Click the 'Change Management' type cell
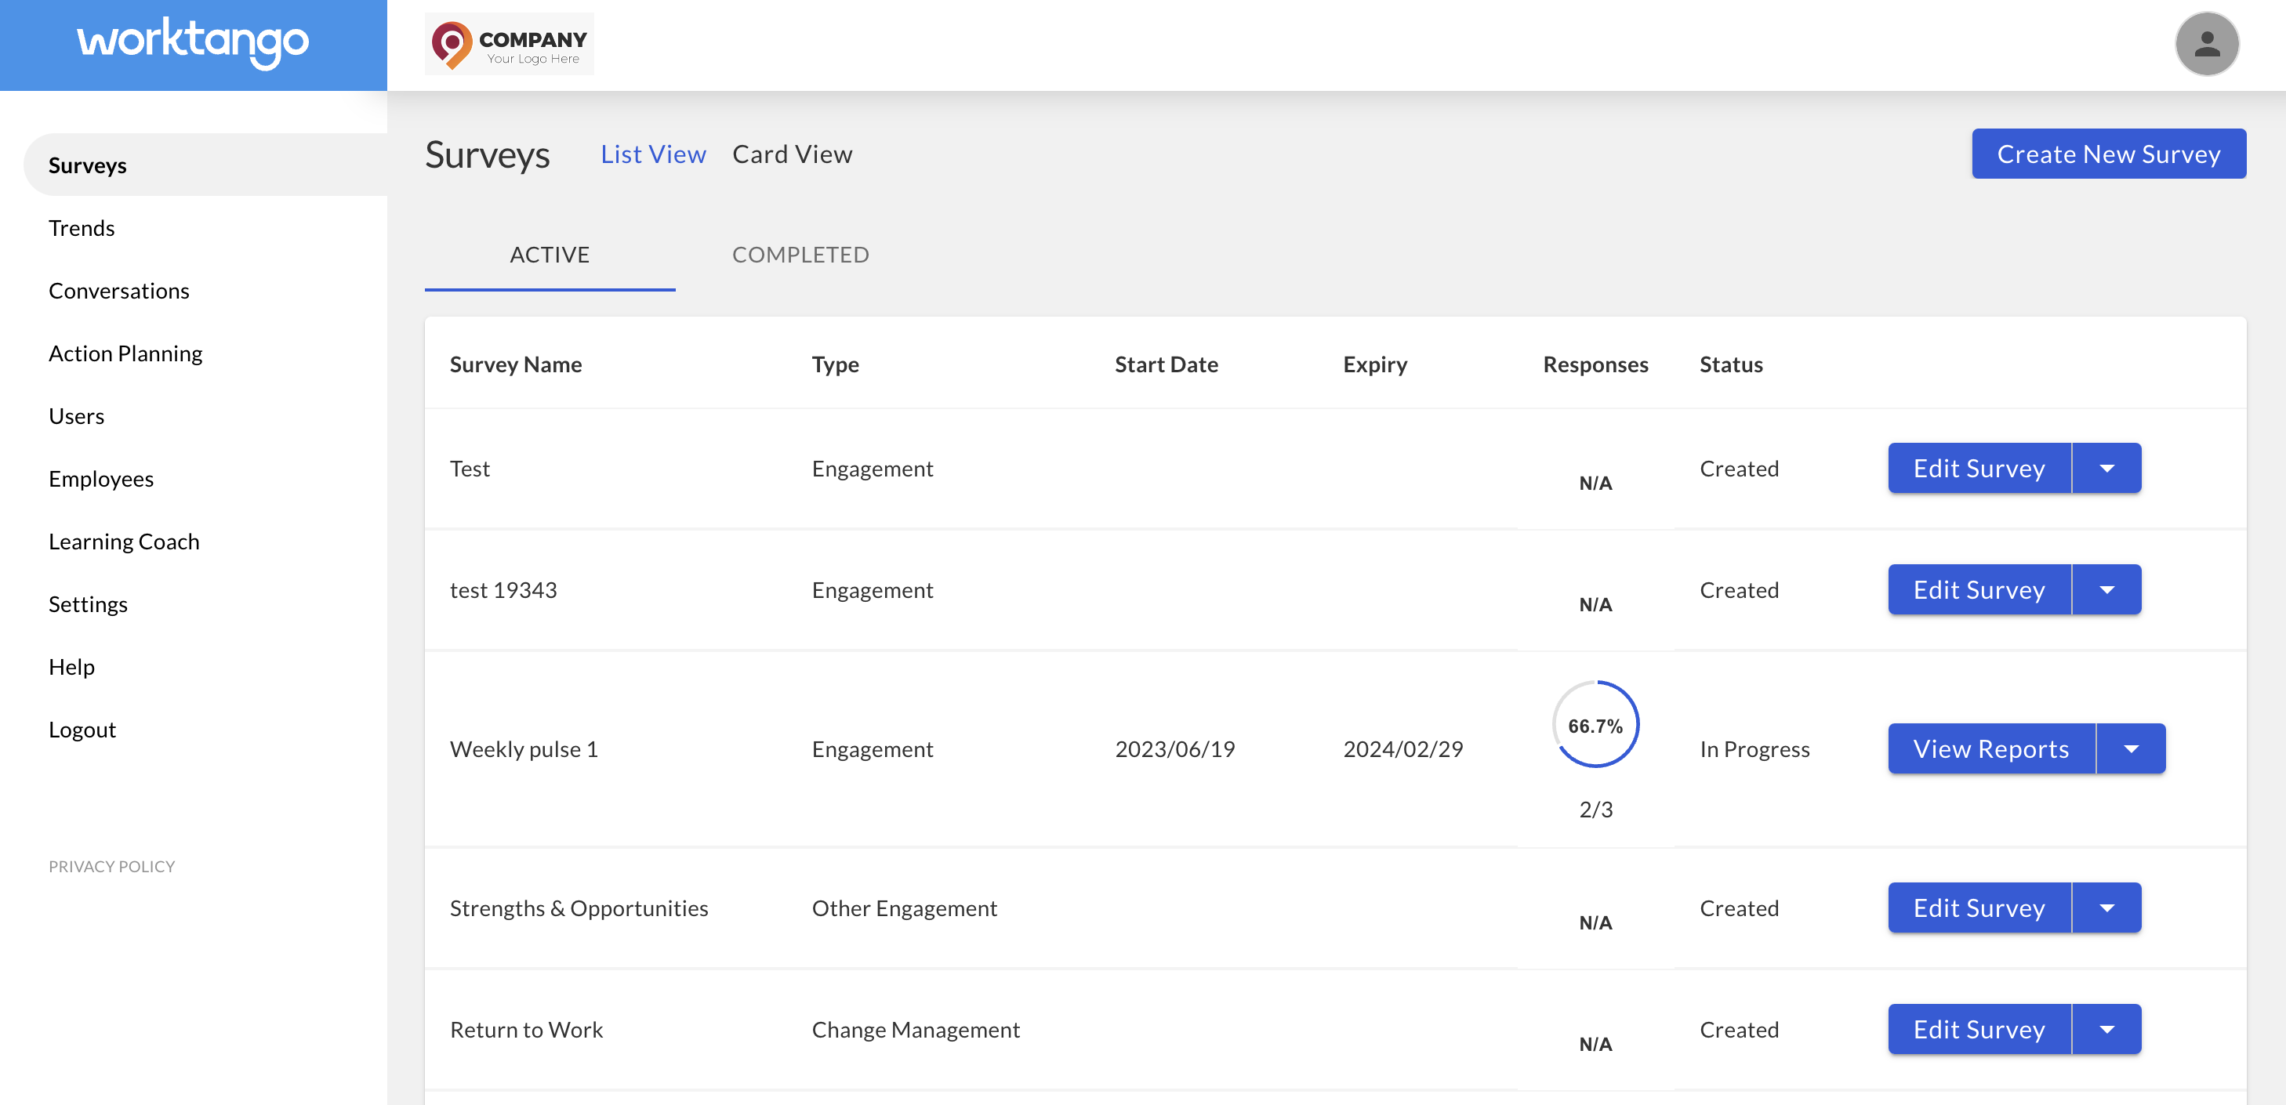Screen dimensions: 2286x1105 click(x=916, y=1030)
